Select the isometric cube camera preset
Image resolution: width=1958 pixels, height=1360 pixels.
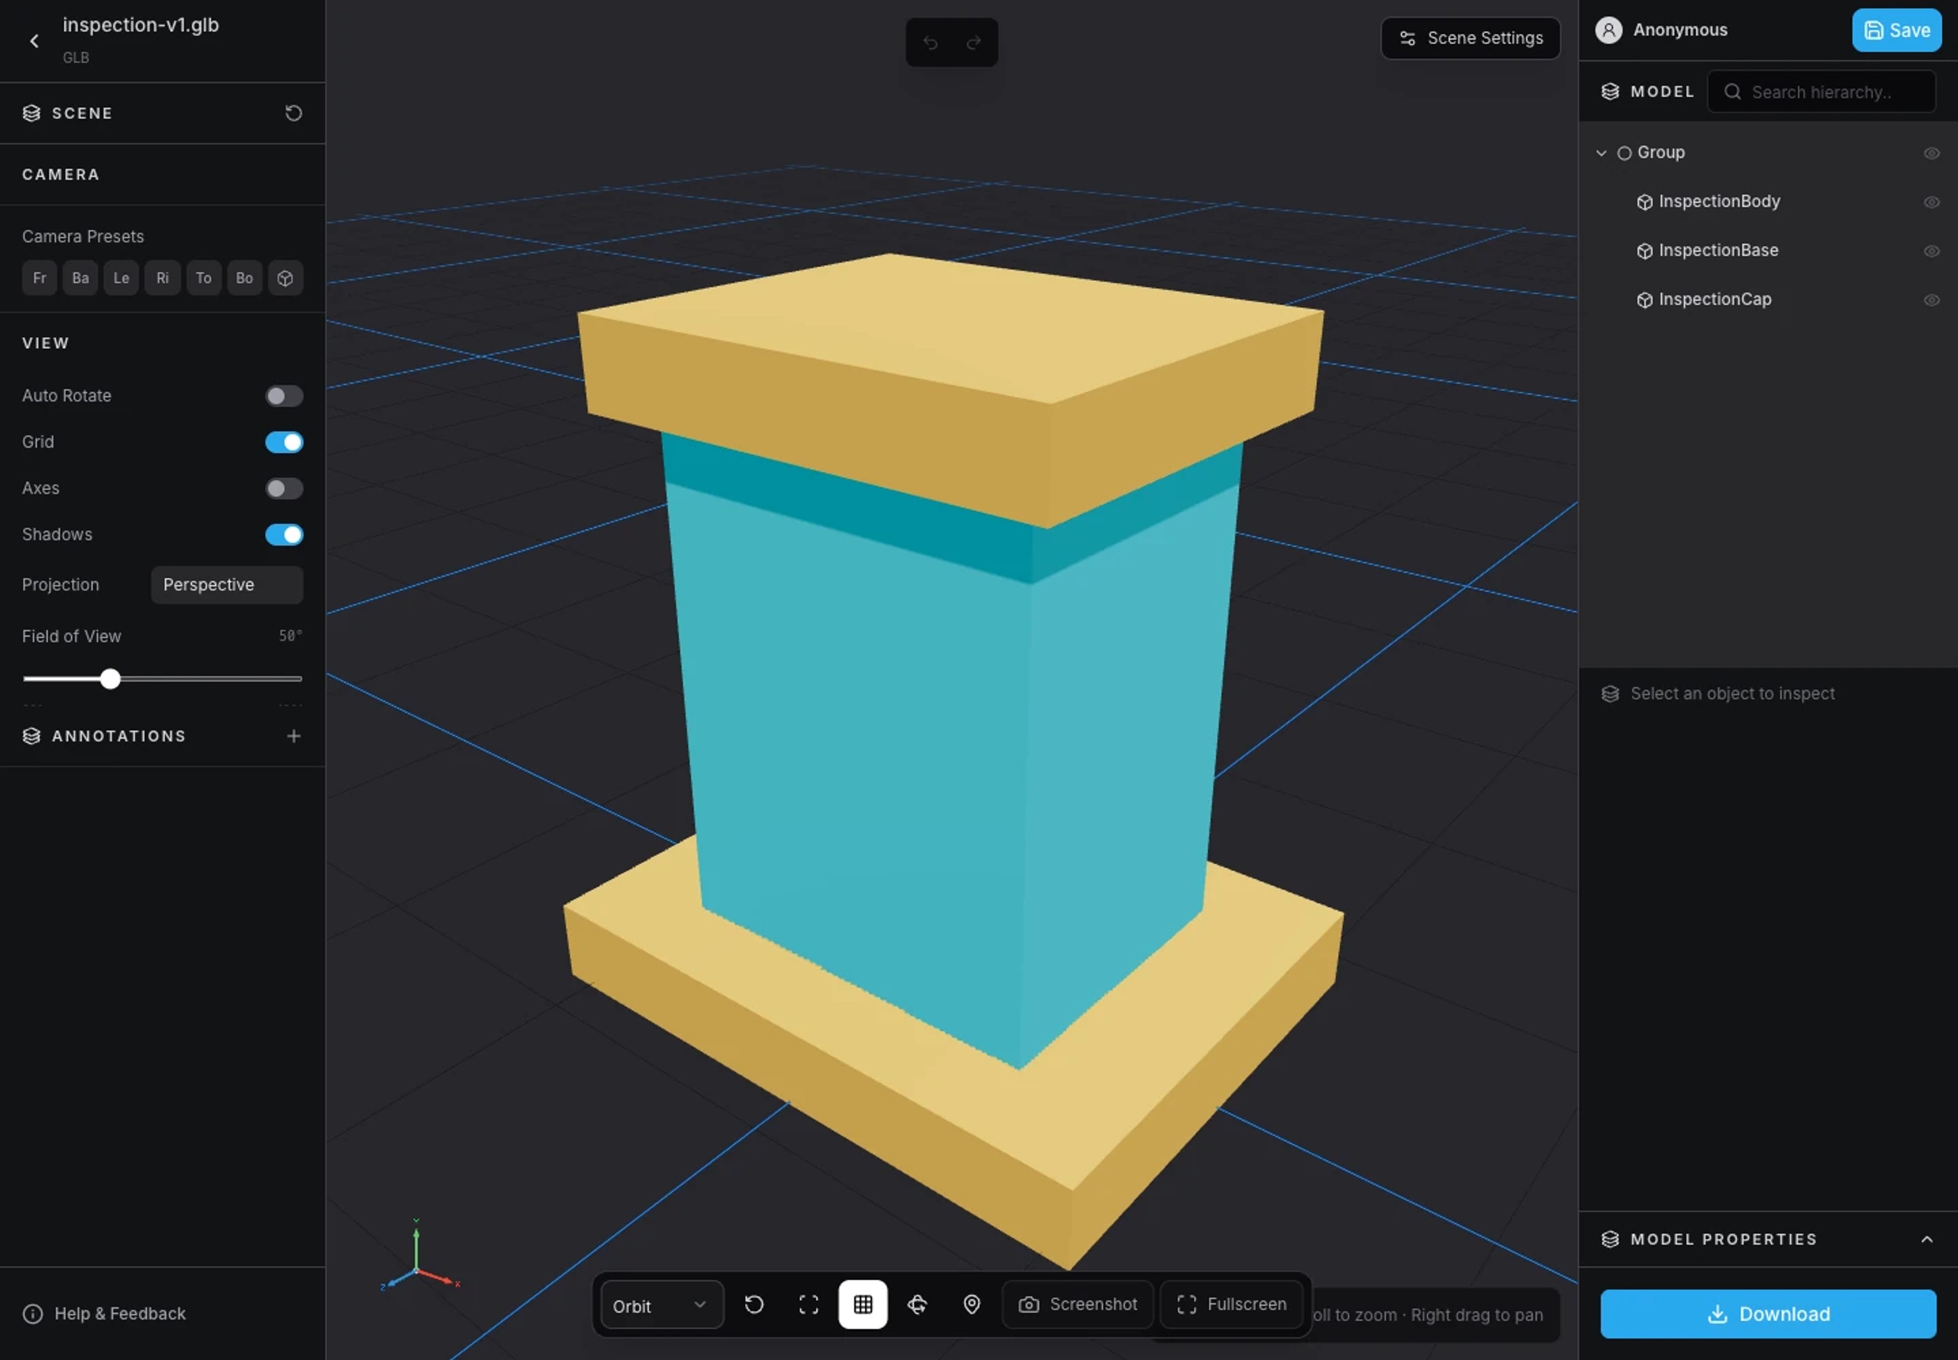tap(286, 278)
